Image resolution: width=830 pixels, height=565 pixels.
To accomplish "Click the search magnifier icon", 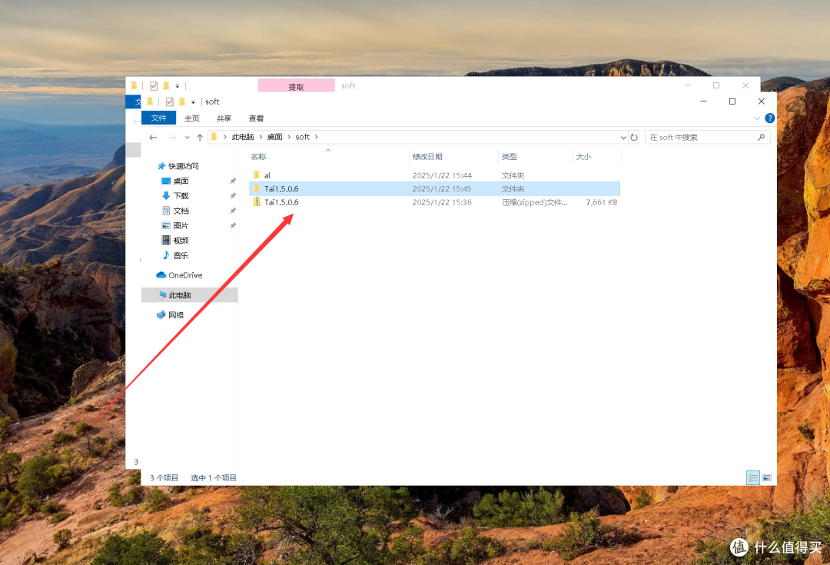I will (x=761, y=137).
